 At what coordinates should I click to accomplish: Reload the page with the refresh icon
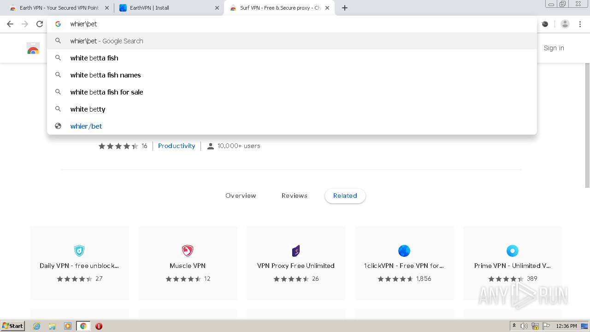pos(40,24)
